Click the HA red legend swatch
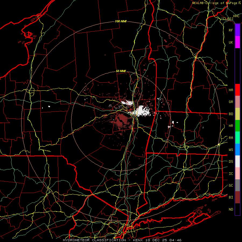Screen dimensions: 242x242 pos(237,90)
